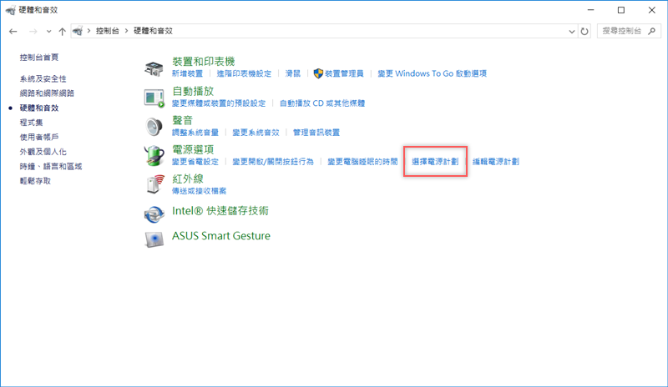Expand chevron before 控制台 breadcrumb
668x387 pixels.
pyautogui.click(x=89, y=31)
